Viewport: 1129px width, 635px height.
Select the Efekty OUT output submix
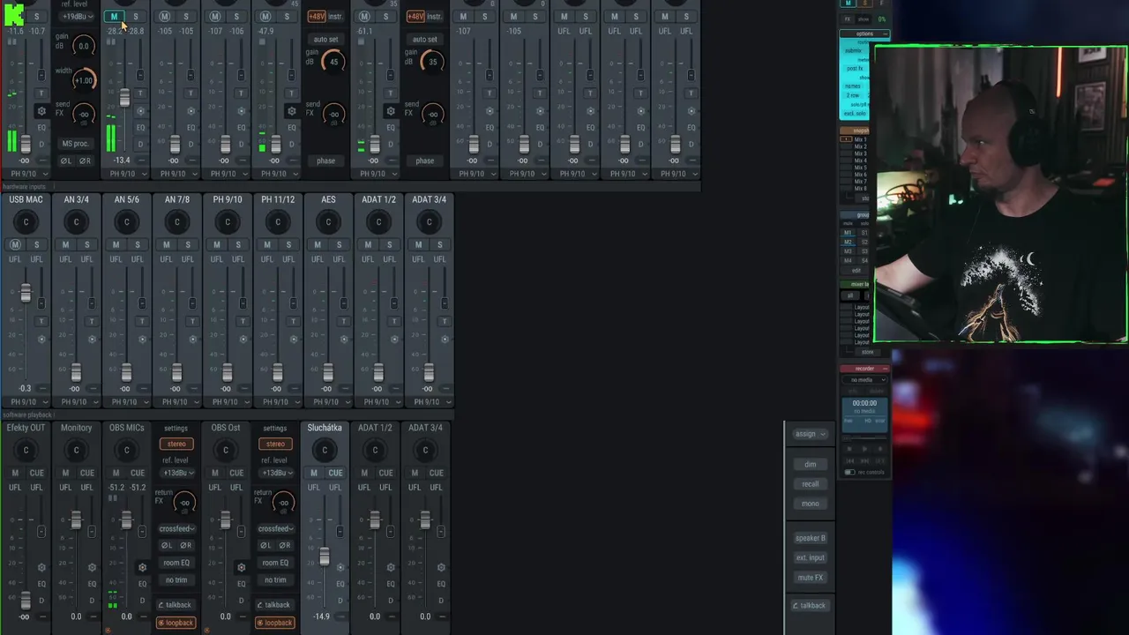(x=26, y=428)
